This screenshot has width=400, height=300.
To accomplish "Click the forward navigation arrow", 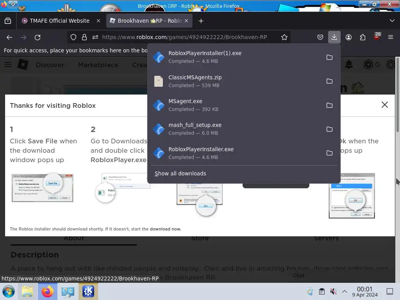I will [23, 37].
